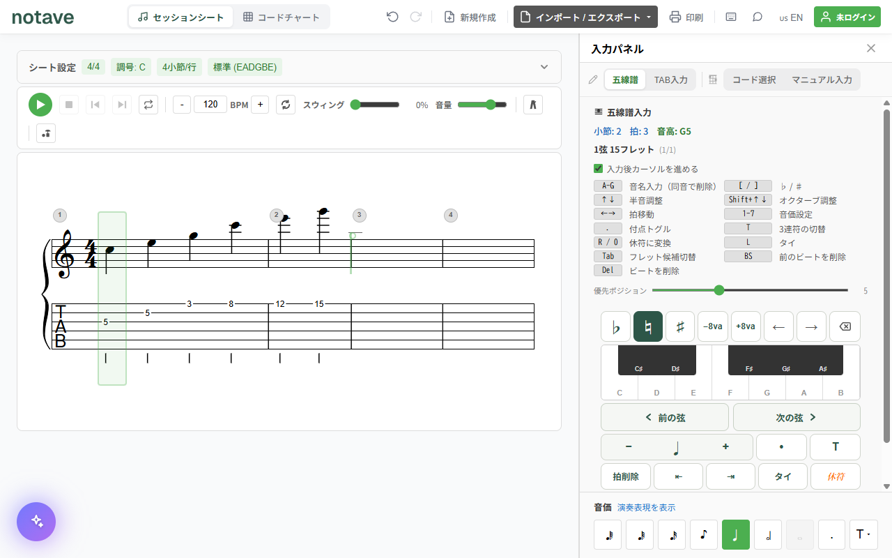Click the -8va octave down button
Screen dimensions: 892x558
[713, 326]
